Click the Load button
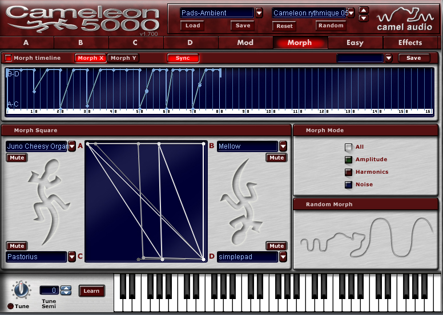Viewport: 443px width, 315px height. pos(193,26)
